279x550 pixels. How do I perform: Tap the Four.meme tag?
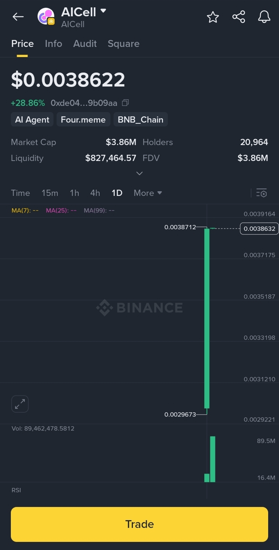tap(83, 119)
